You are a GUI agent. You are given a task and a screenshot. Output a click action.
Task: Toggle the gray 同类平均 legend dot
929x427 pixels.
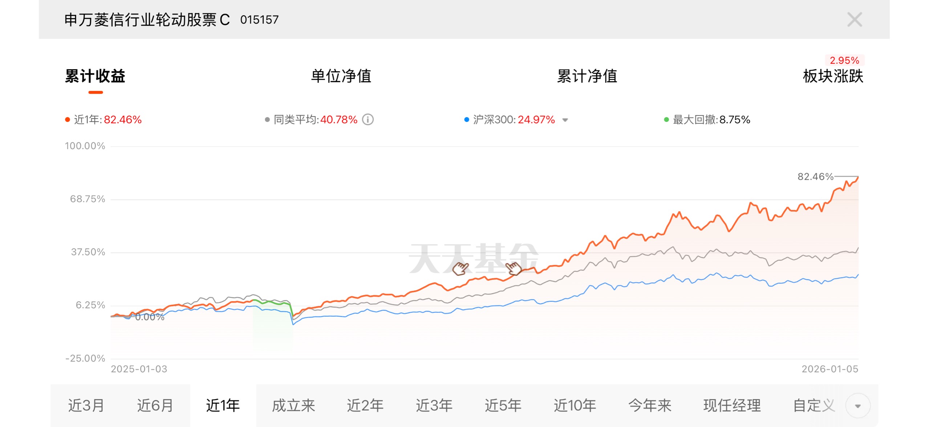pyautogui.click(x=267, y=120)
